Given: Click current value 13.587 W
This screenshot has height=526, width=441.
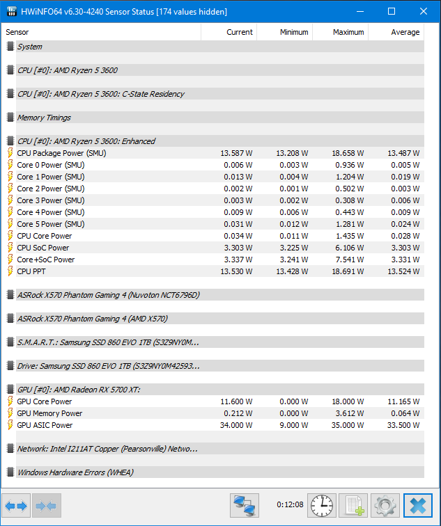Looking at the screenshot, I should click(x=236, y=153).
